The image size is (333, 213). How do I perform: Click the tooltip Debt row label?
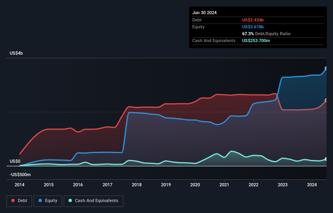[197, 20]
